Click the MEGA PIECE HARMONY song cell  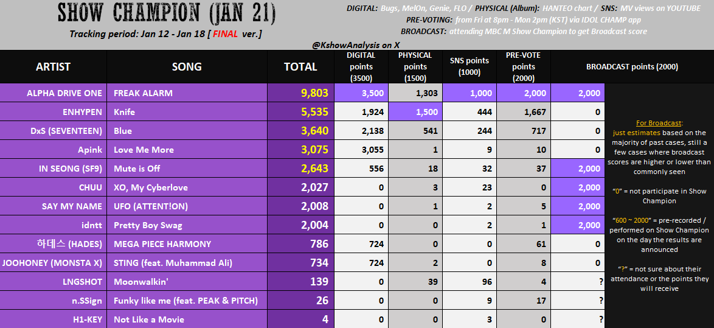pos(187,244)
